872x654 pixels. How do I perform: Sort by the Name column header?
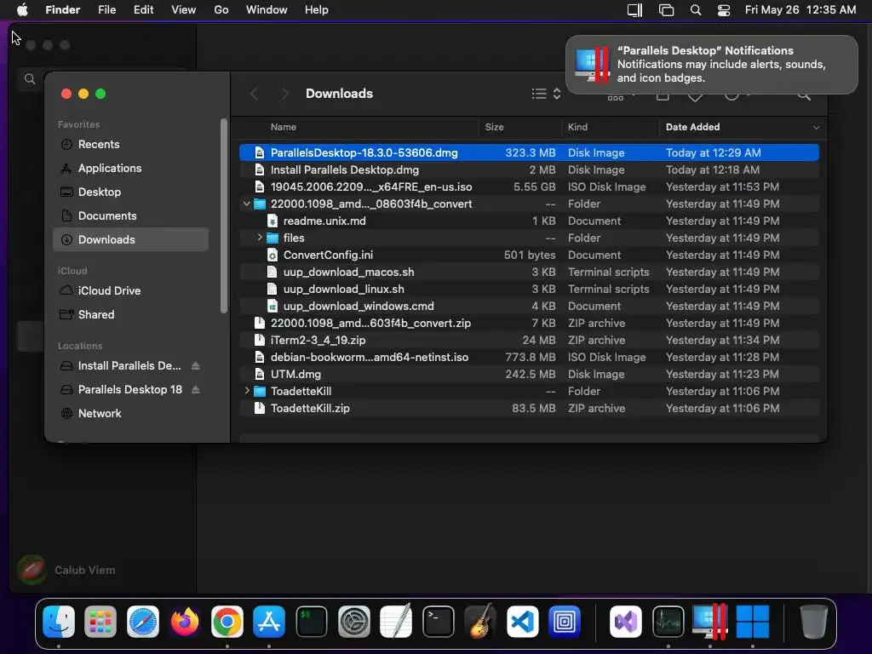click(x=283, y=128)
